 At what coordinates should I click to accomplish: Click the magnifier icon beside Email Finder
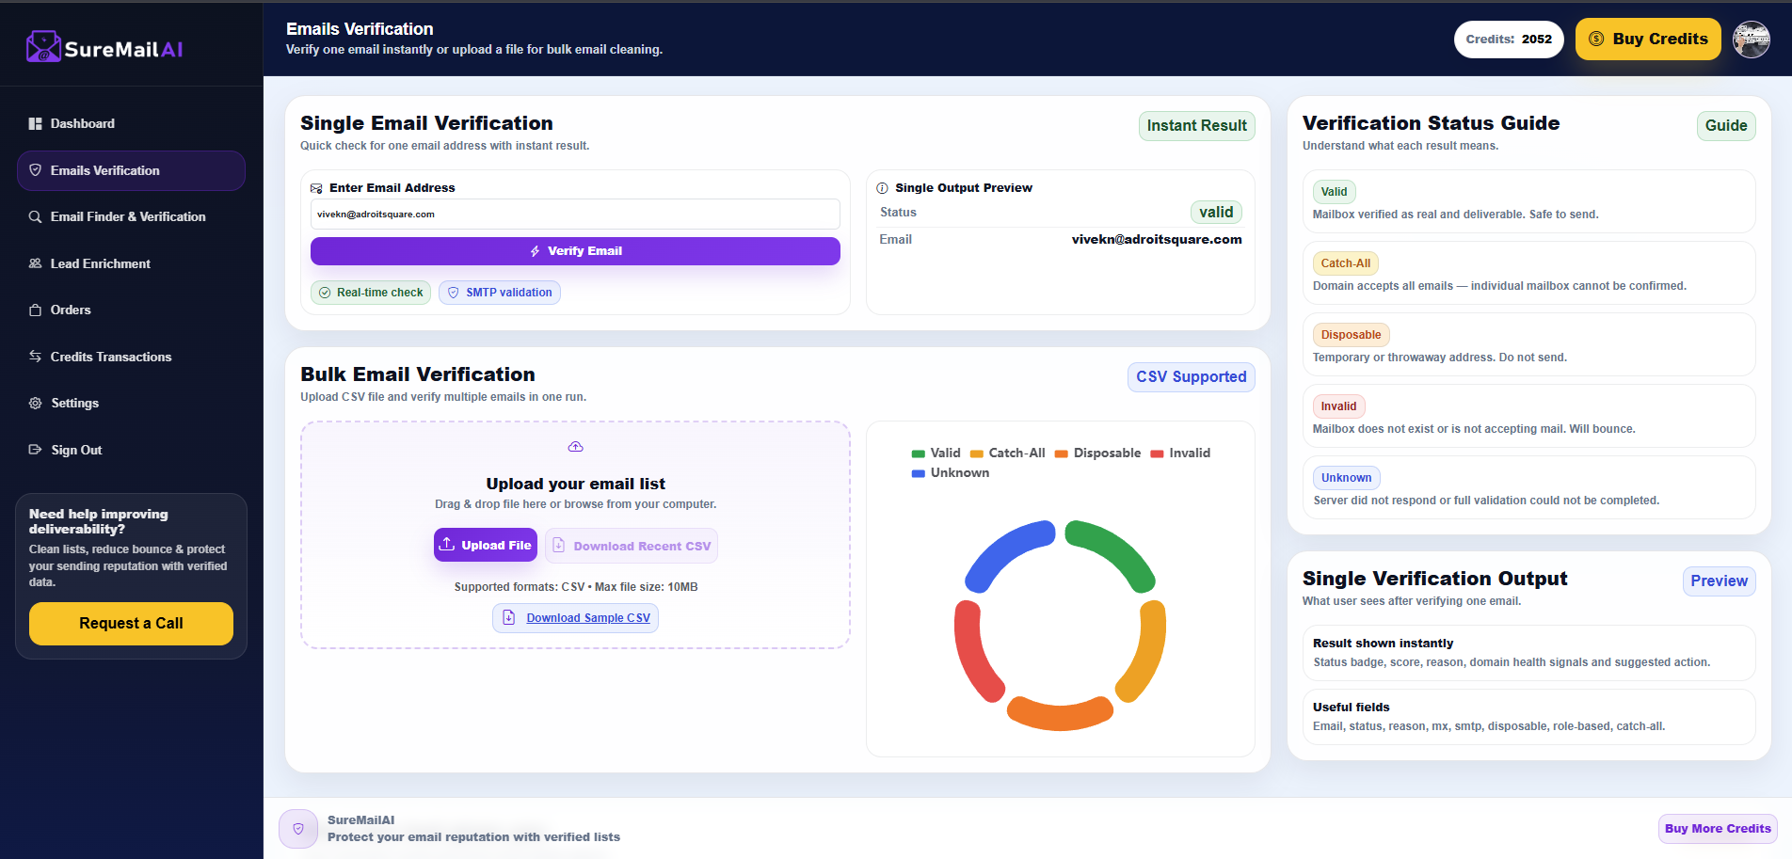(x=35, y=216)
